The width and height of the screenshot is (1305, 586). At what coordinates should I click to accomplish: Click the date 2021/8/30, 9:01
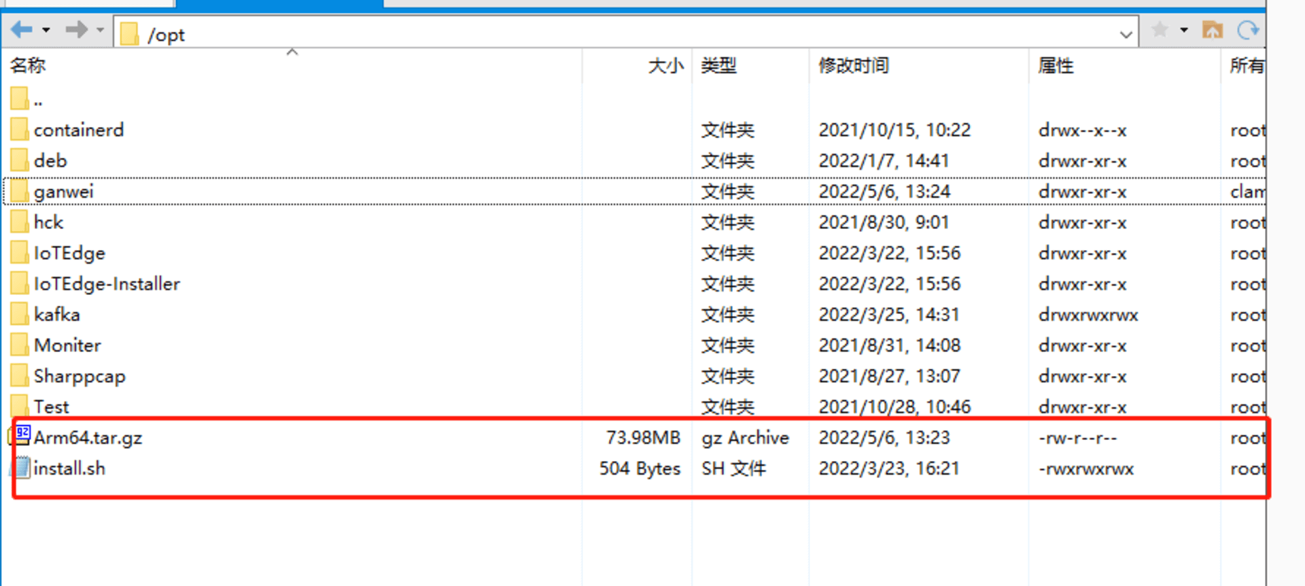point(884,222)
